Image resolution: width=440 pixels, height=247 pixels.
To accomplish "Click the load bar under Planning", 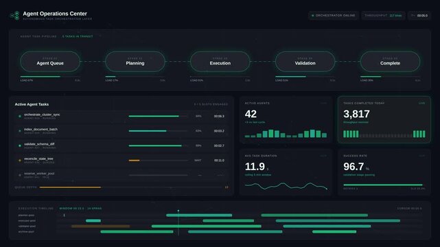I will click(135, 77).
